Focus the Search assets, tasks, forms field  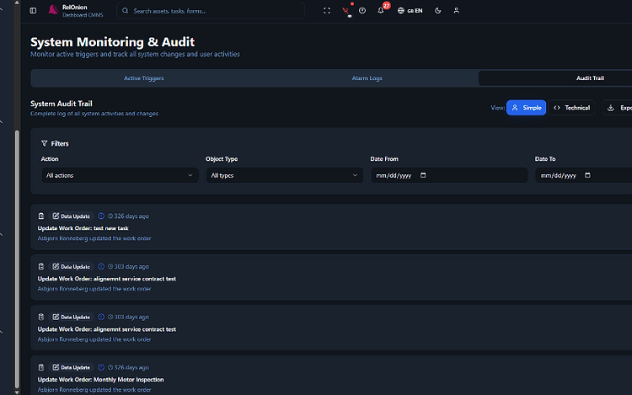tap(211, 11)
